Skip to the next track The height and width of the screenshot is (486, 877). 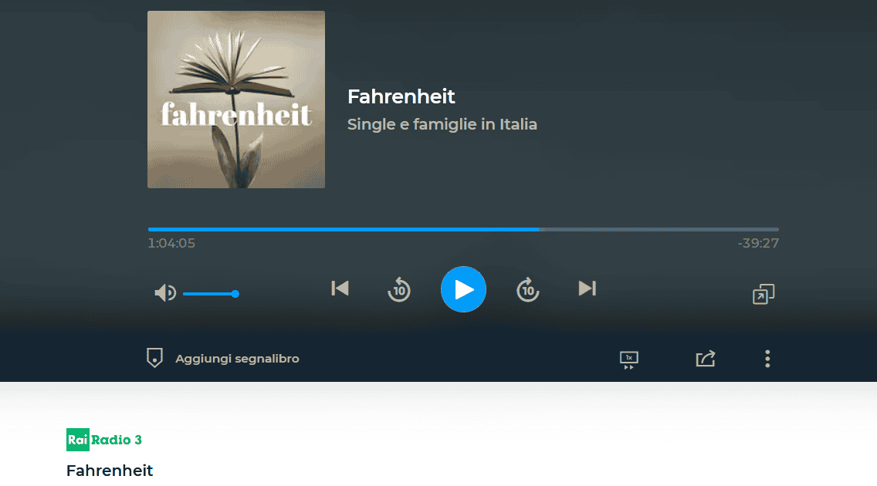[x=587, y=289]
